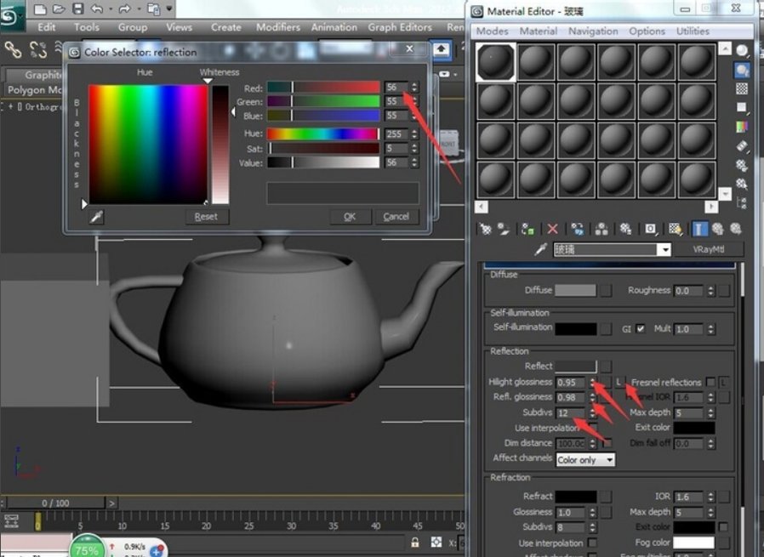Click the Get Material icon
The image size is (764, 557).
point(486,229)
